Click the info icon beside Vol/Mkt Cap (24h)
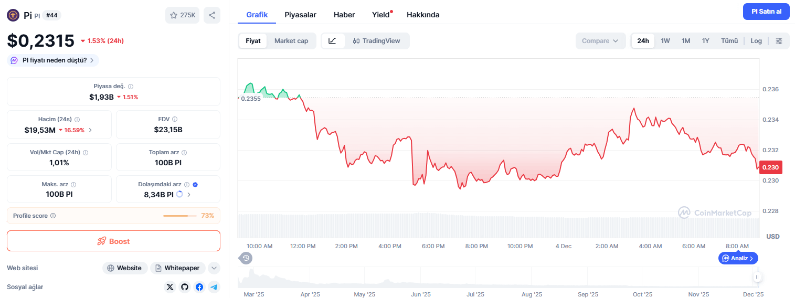The width and height of the screenshot is (795, 298). (x=86, y=153)
